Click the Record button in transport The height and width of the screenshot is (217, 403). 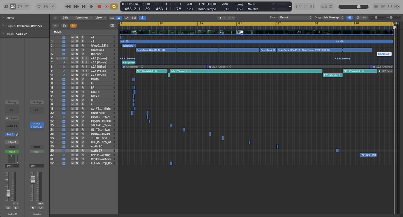pyautogui.click(x=99, y=7)
